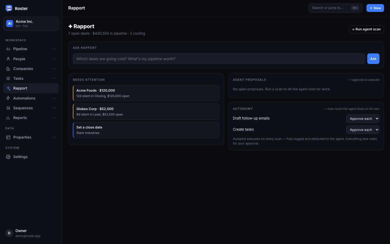
Task: Click the Properties table icon
Action: pos(8,137)
